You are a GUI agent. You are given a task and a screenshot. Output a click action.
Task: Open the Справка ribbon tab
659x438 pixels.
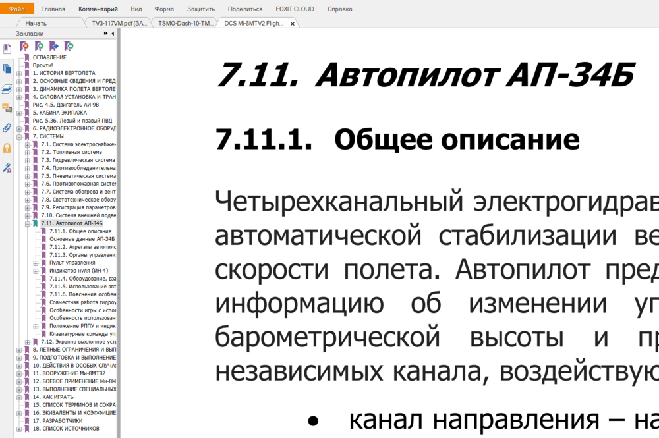[339, 9]
